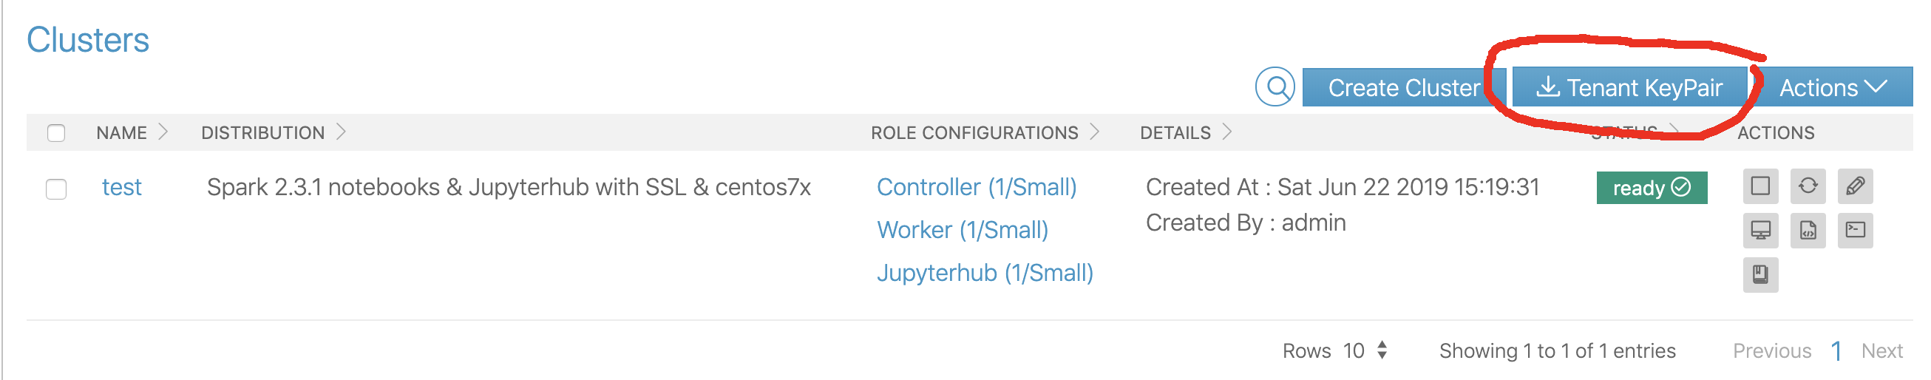The height and width of the screenshot is (380, 1931).
Task: Click the pencil edit cluster icon
Action: (x=1855, y=186)
